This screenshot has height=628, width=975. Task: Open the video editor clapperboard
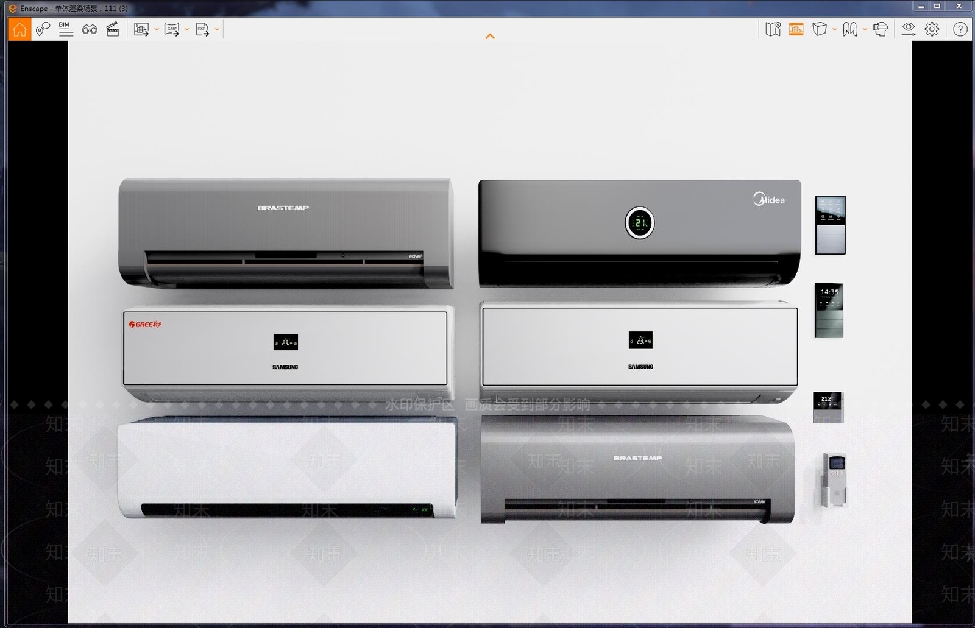point(113,29)
